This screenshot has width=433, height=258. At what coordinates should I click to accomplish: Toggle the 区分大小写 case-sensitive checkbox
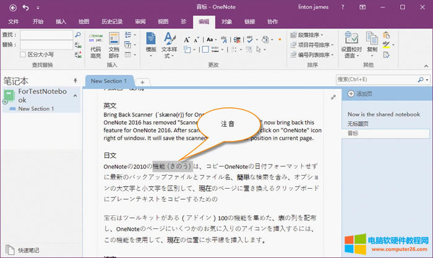point(24,54)
